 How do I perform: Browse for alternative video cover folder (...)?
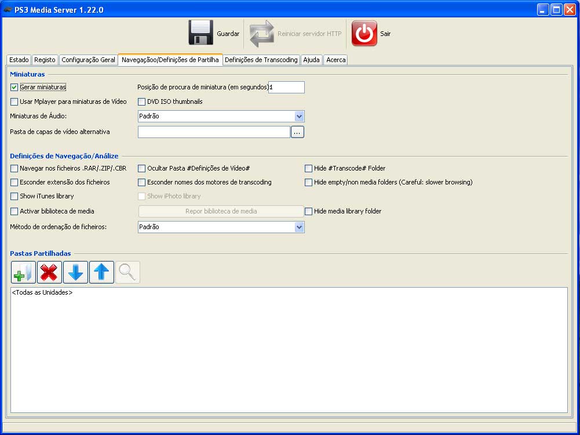(x=297, y=132)
